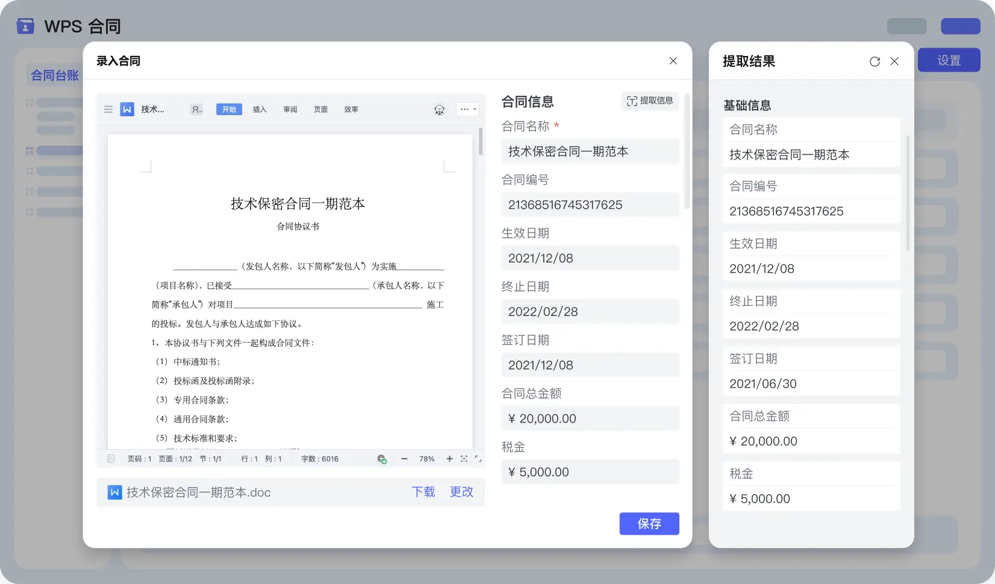Click the 更改 link
The height and width of the screenshot is (584, 995).
462,492
